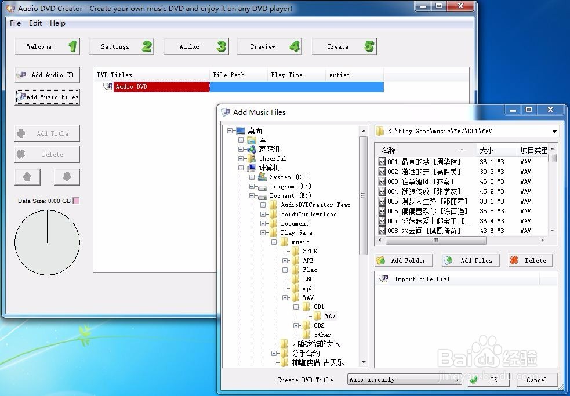Select file 003 往事随风 [齐秦]
This screenshot has width=570, height=396.
point(420,181)
